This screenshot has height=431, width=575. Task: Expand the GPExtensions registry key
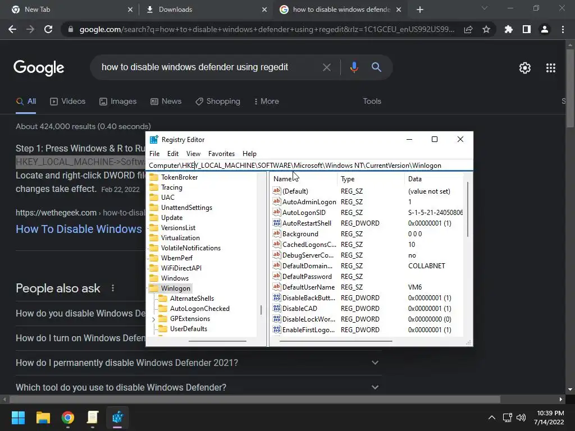(154, 319)
